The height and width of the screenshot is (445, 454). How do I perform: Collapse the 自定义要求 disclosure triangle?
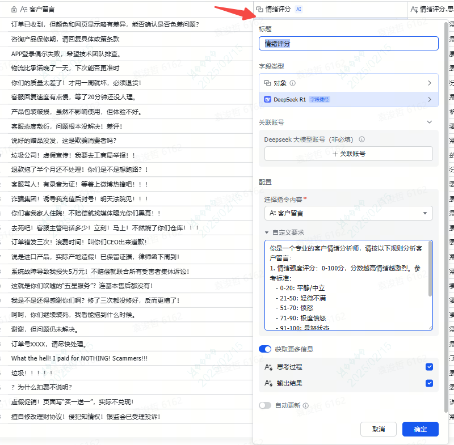pos(267,232)
